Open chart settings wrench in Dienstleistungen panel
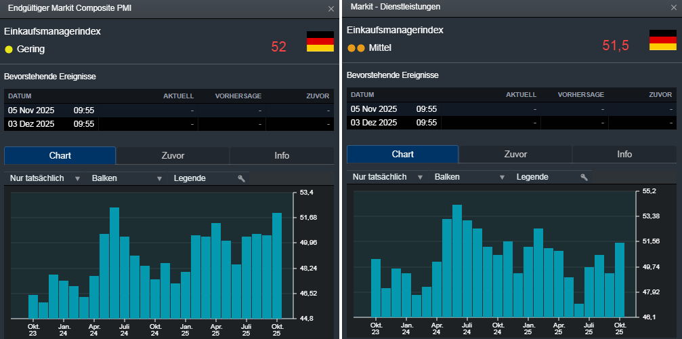Screen dimensions: 682x339 584,177
